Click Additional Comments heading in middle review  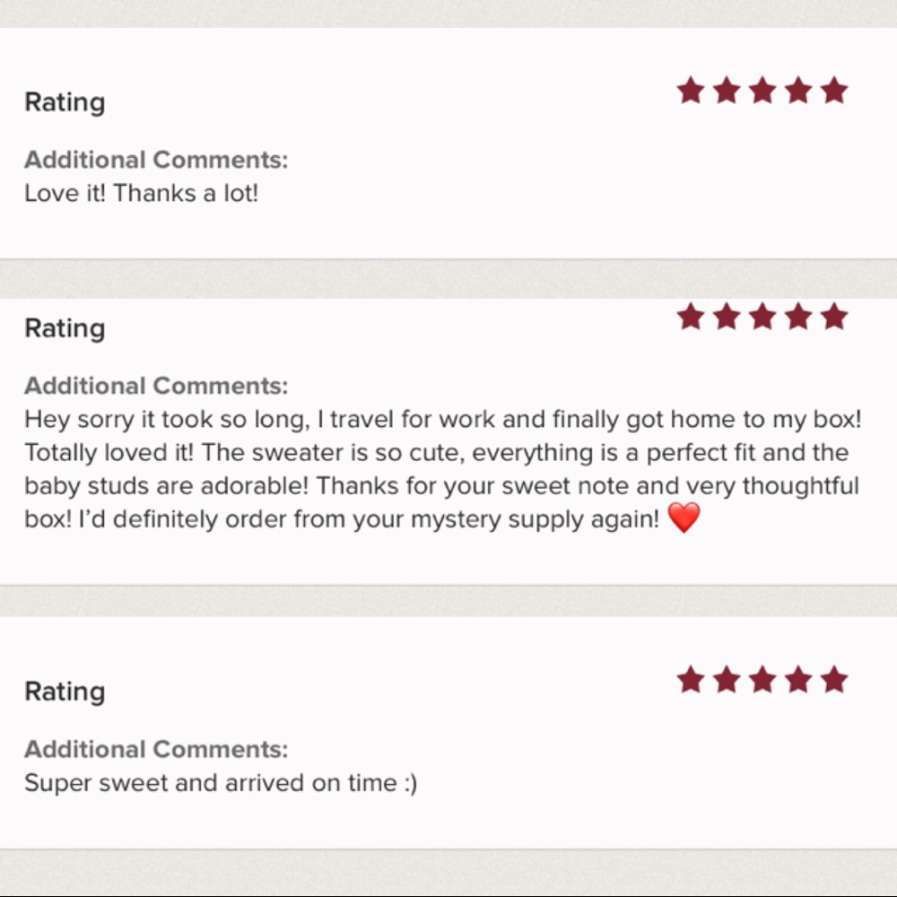coord(156,386)
